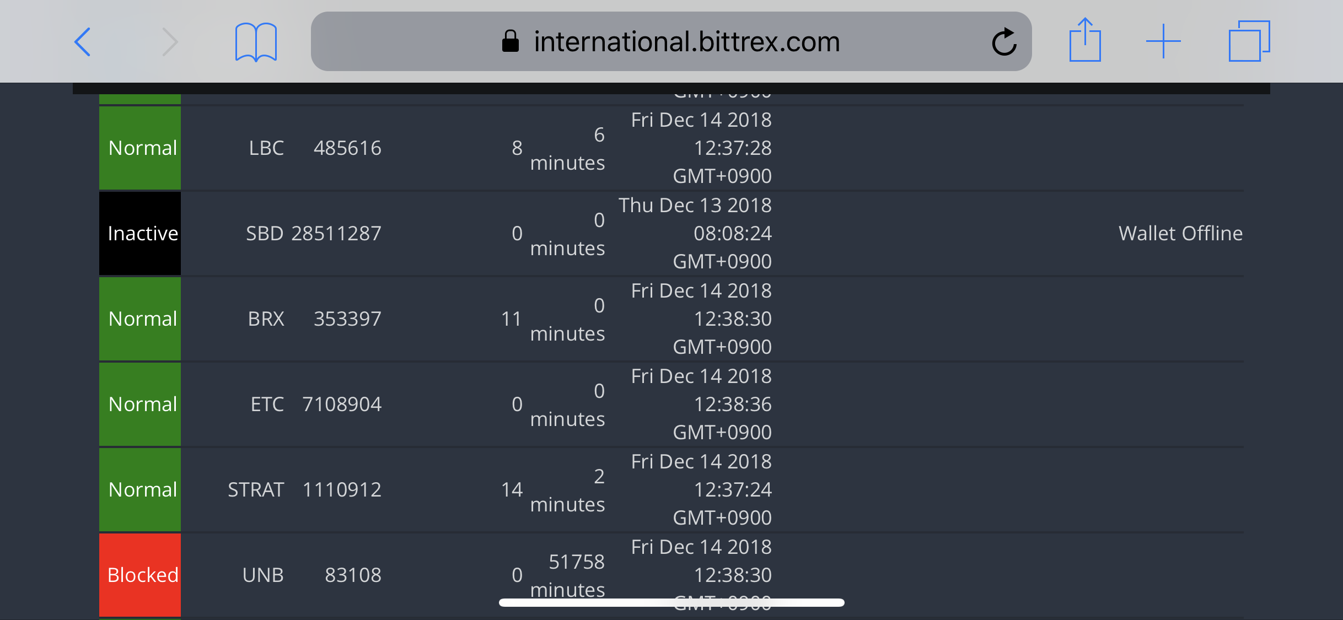Click SBD last checked timestamp

pyautogui.click(x=696, y=234)
